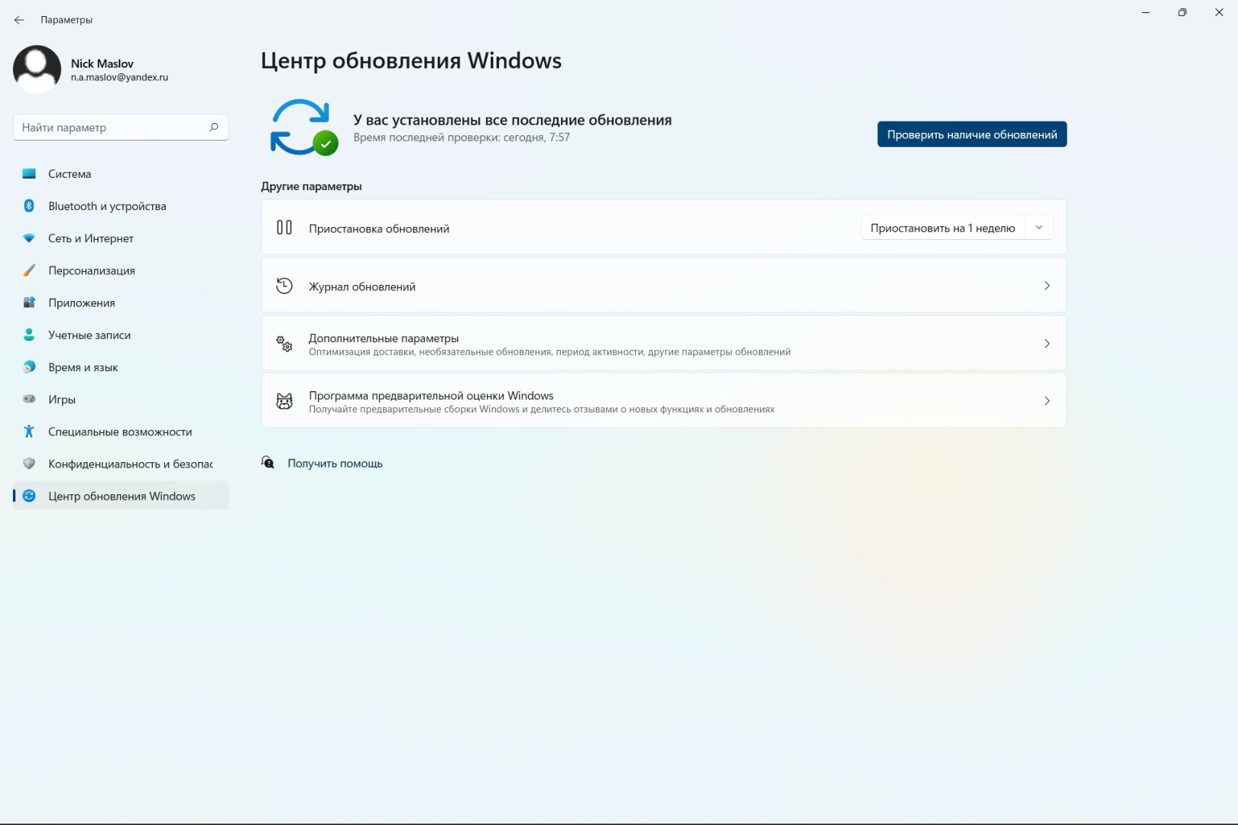Open Журнал обновлений chevron
This screenshot has width=1238, height=825.
click(1047, 286)
